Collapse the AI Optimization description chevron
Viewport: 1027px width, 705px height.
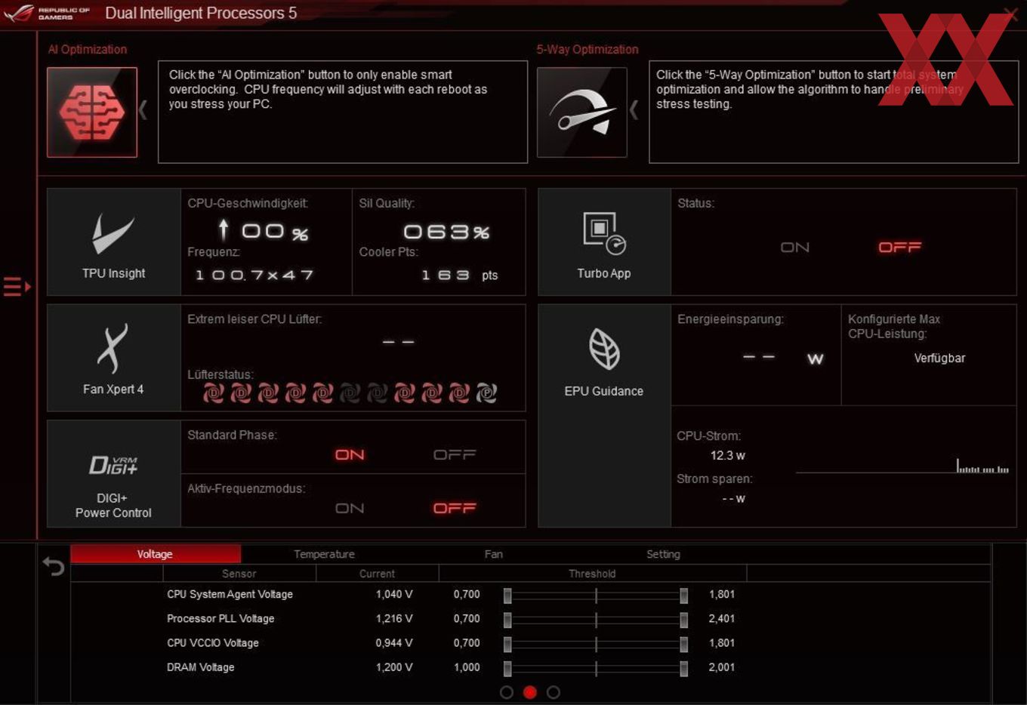tap(143, 110)
